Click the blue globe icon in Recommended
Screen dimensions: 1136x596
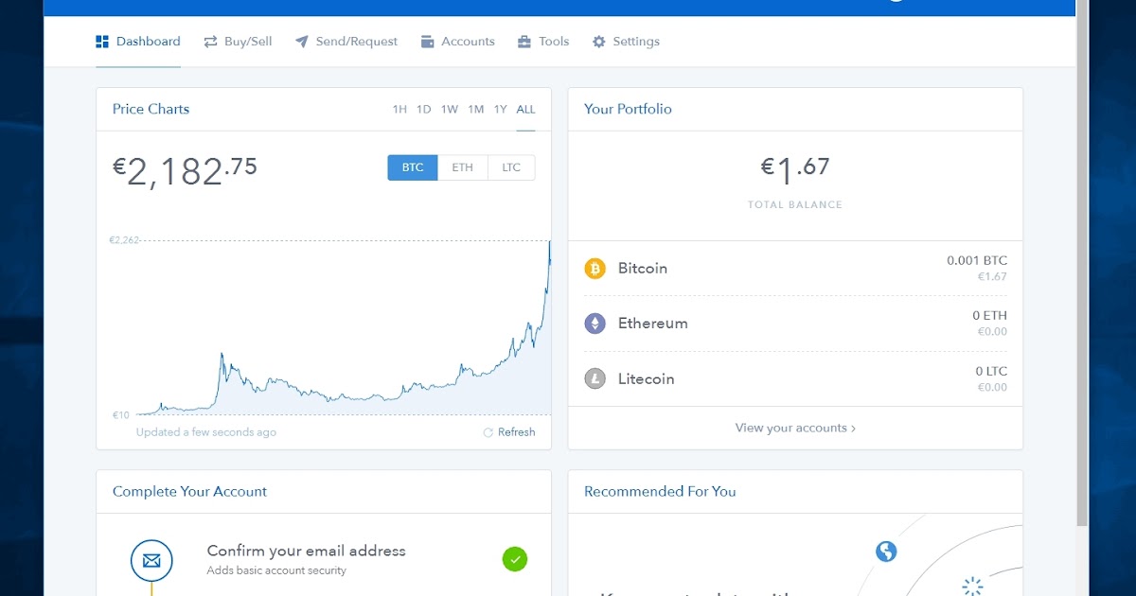click(x=886, y=551)
